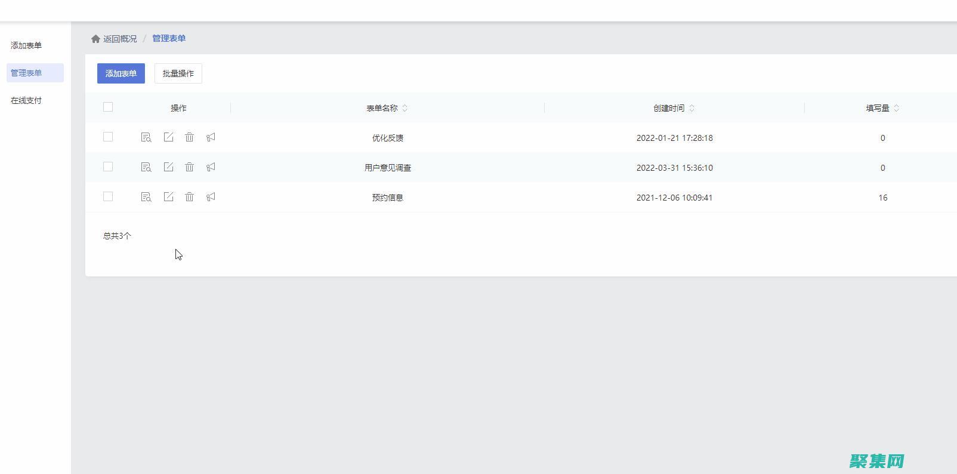Image resolution: width=957 pixels, height=474 pixels.
Task: Click the 返回概况 breadcrumb link
Action: [x=120, y=39]
